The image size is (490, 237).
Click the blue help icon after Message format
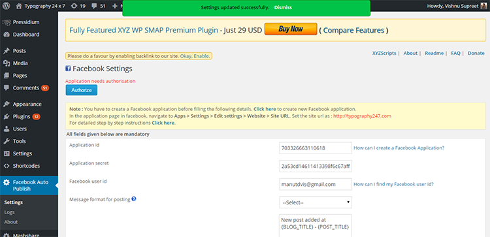tap(134, 198)
